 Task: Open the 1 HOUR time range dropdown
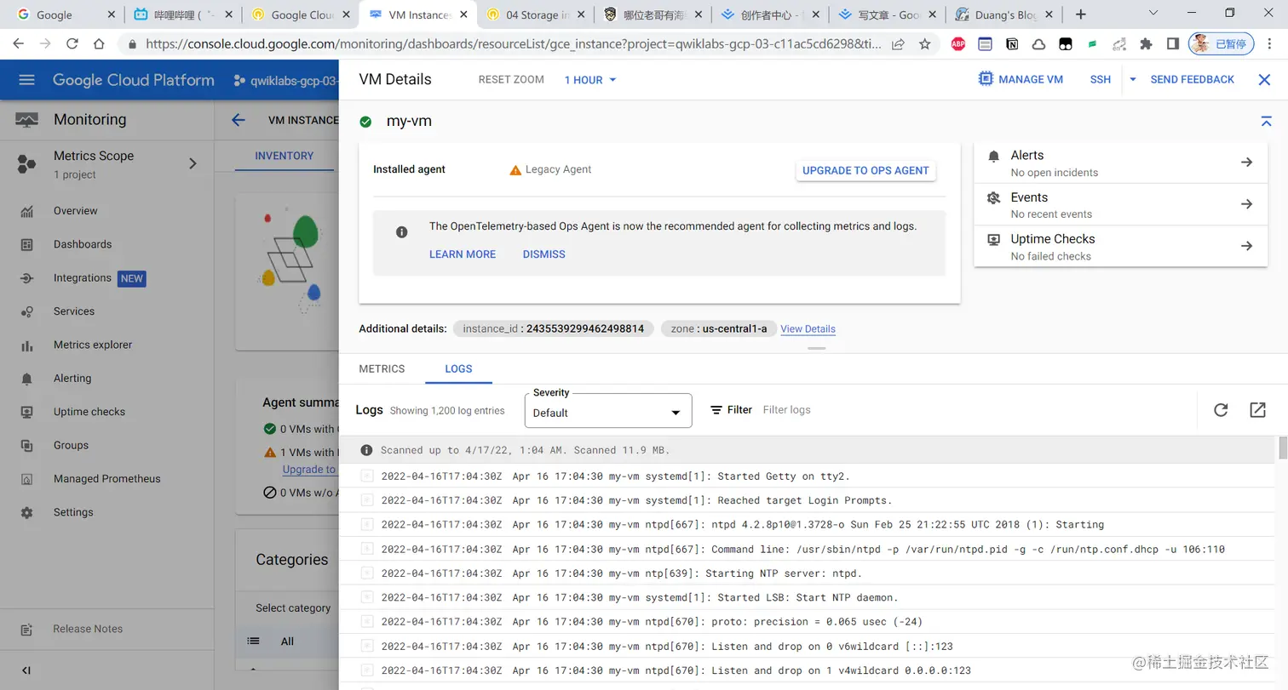tap(590, 80)
